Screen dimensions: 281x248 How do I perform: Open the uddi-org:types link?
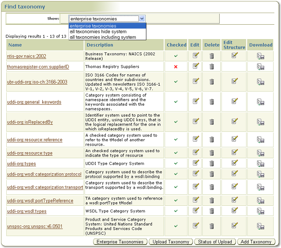(x=21, y=164)
